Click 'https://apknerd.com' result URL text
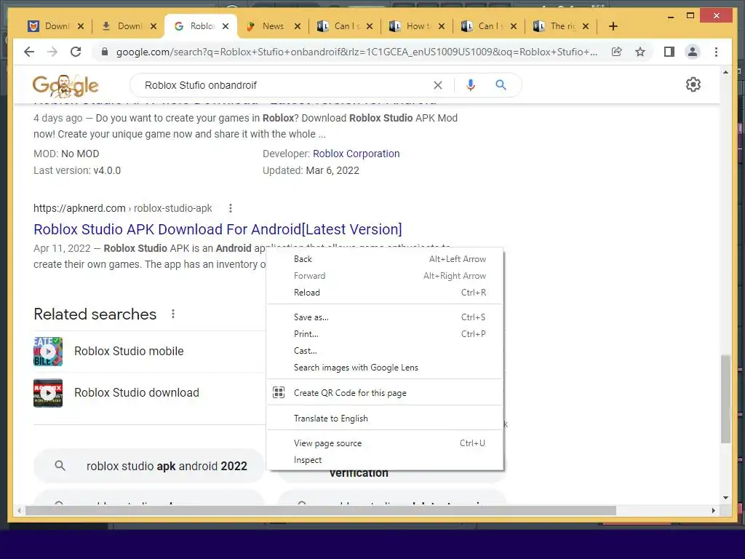The height and width of the screenshot is (559, 745). [x=79, y=208]
